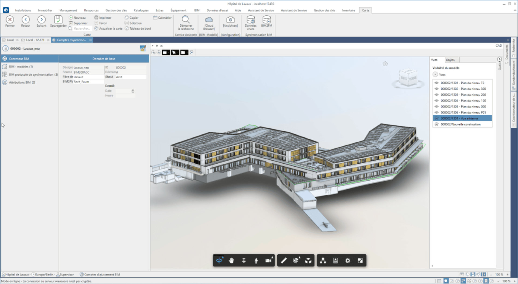
Task: Expand the Outils side panel
Action: coord(500,66)
